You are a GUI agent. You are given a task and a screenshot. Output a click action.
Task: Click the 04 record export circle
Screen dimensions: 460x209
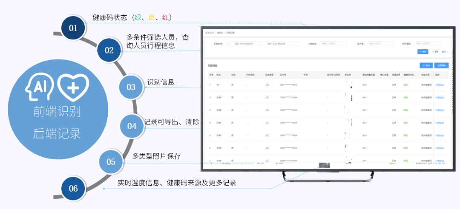coord(132,126)
